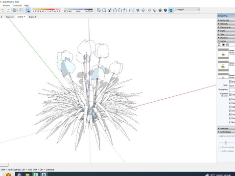Toggle Soften coplanar checkbox
The width and height of the screenshot is (235, 176).
[220, 151]
